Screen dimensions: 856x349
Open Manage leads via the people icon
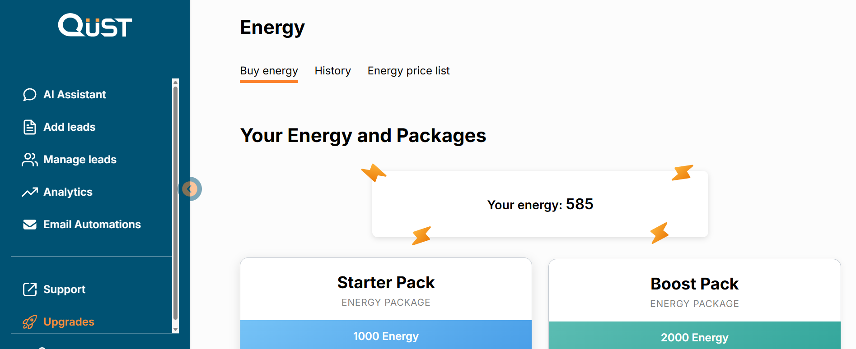30,160
